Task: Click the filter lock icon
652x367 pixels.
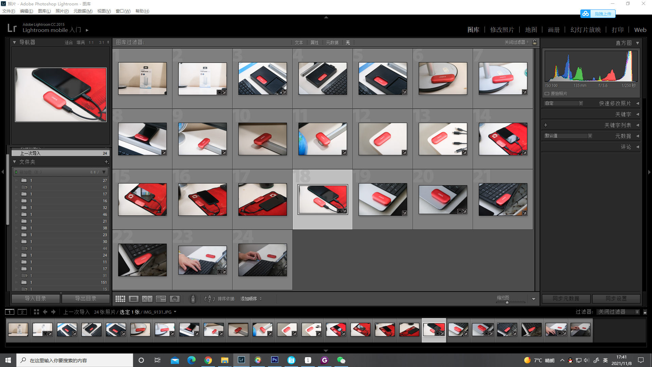Action: tap(535, 42)
